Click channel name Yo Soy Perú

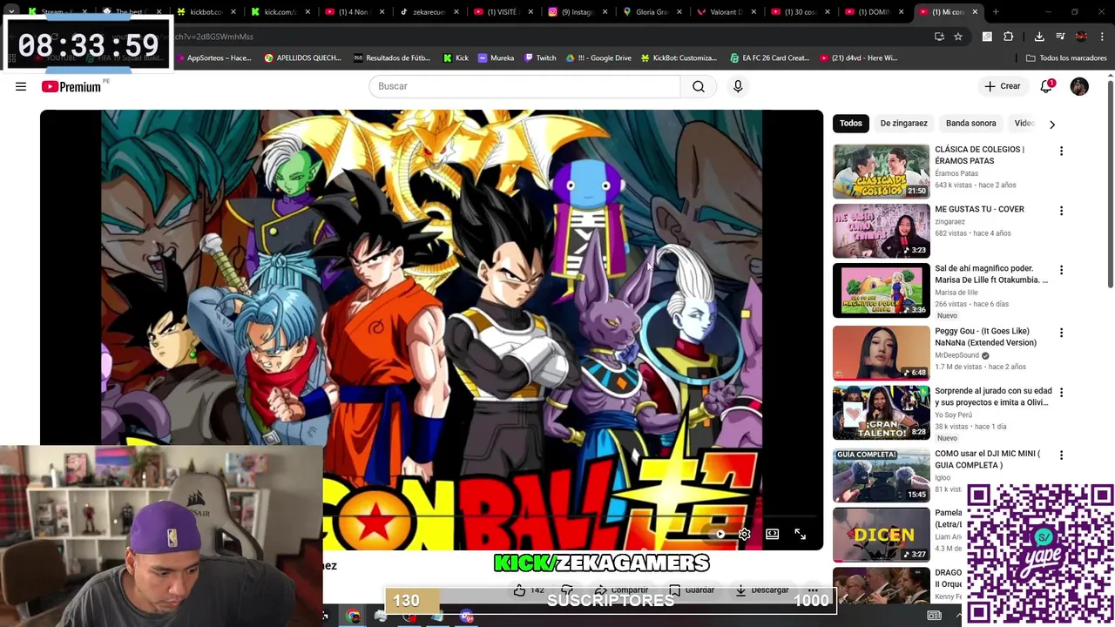pyautogui.click(x=954, y=415)
